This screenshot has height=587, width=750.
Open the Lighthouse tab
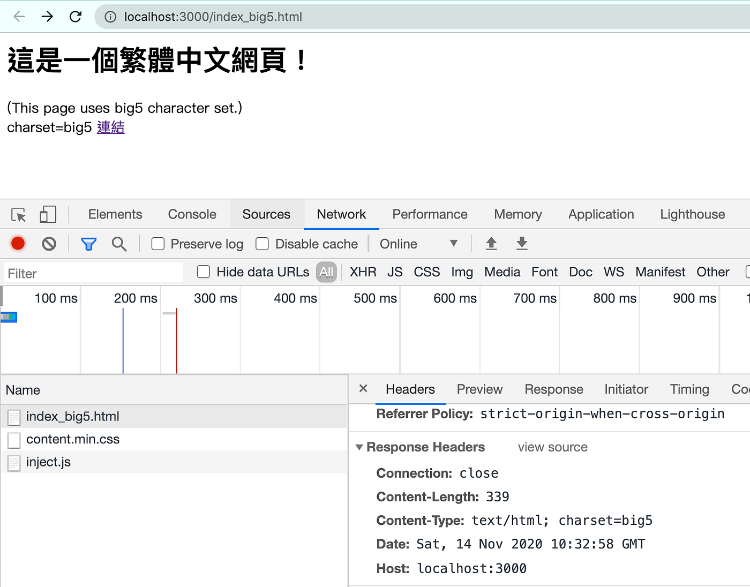pyautogui.click(x=693, y=214)
